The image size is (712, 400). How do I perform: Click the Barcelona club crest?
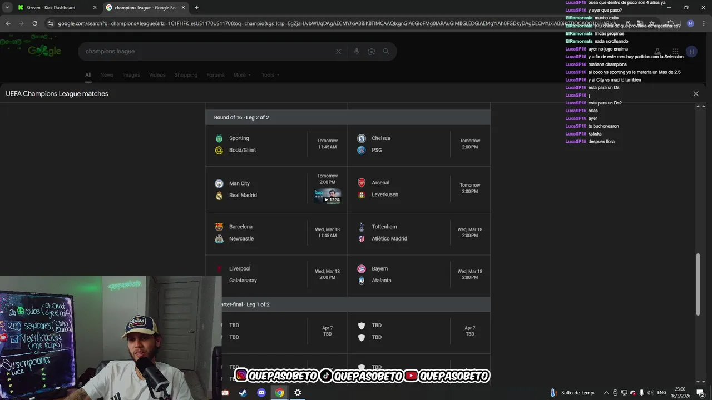pyautogui.click(x=219, y=227)
